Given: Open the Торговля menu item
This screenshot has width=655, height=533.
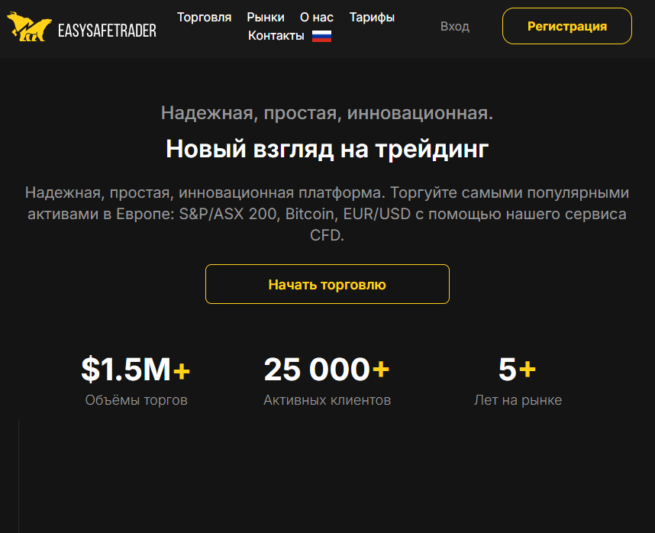Looking at the screenshot, I should click(x=205, y=17).
